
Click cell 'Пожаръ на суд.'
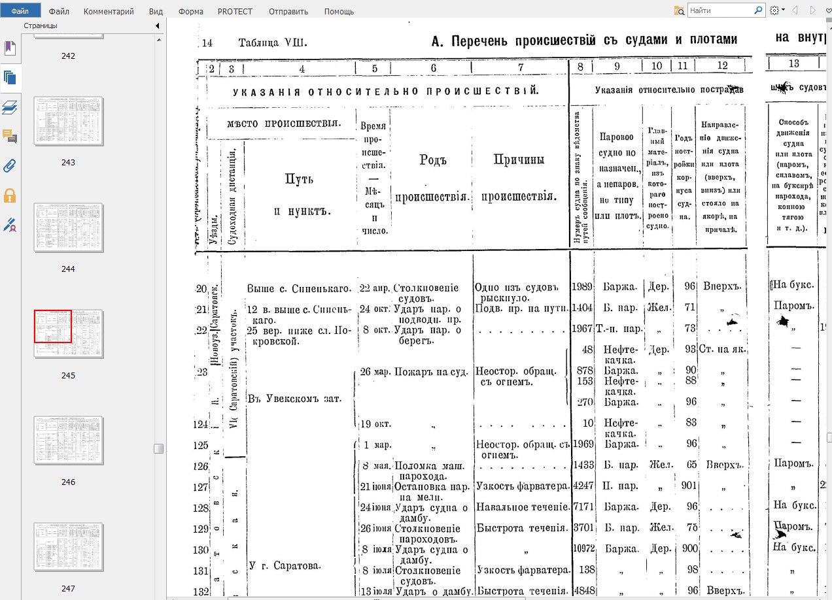tap(431, 372)
